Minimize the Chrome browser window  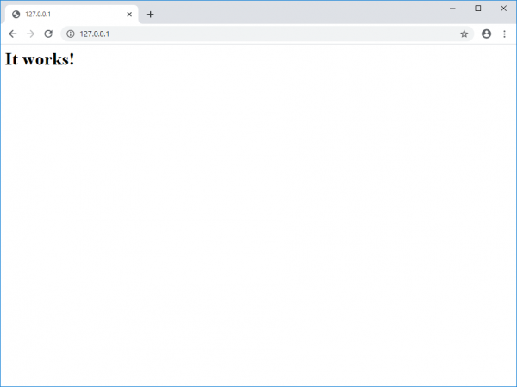452,8
